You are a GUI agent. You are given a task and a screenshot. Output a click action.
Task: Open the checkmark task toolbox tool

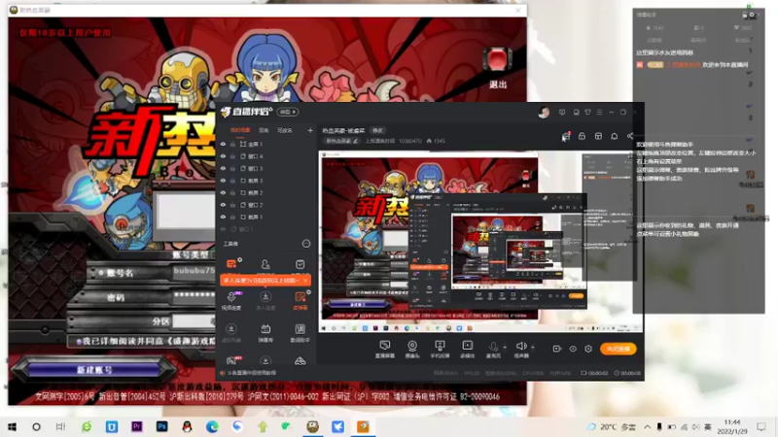(x=301, y=264)
